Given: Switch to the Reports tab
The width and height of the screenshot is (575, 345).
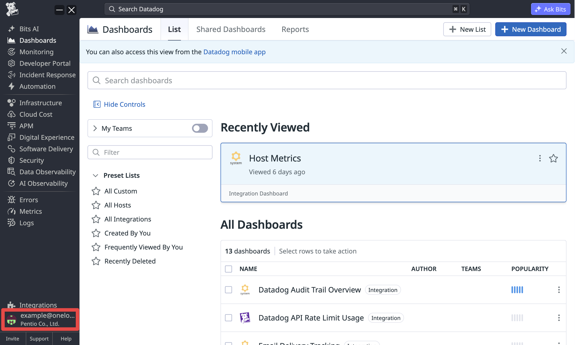Looking at the screenshot, I should click(x=295, y=29).
